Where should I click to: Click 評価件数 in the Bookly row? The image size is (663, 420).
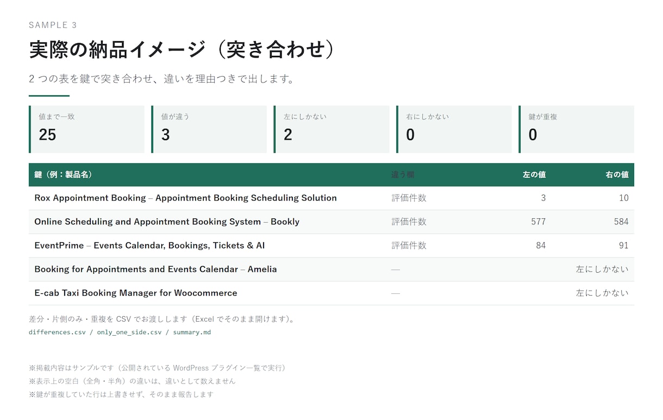coord(409,222)
